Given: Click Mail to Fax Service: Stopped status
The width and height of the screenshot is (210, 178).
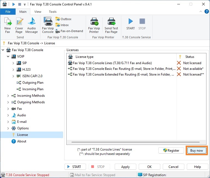Looking at the screenshot, I should pos(93,175).
